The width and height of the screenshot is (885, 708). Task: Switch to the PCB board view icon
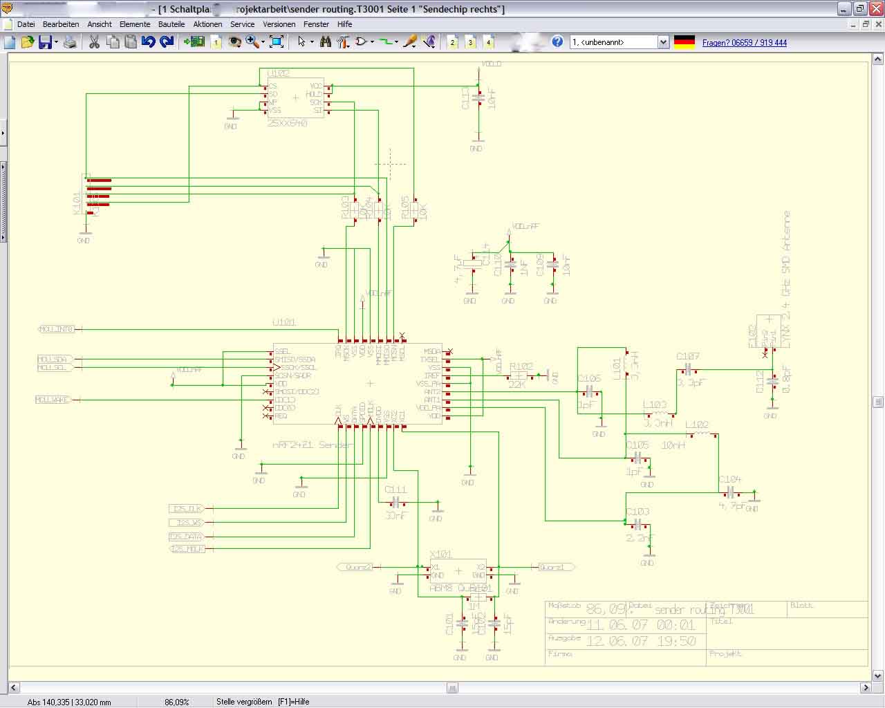pyautogui.click(x=194, y=42)
